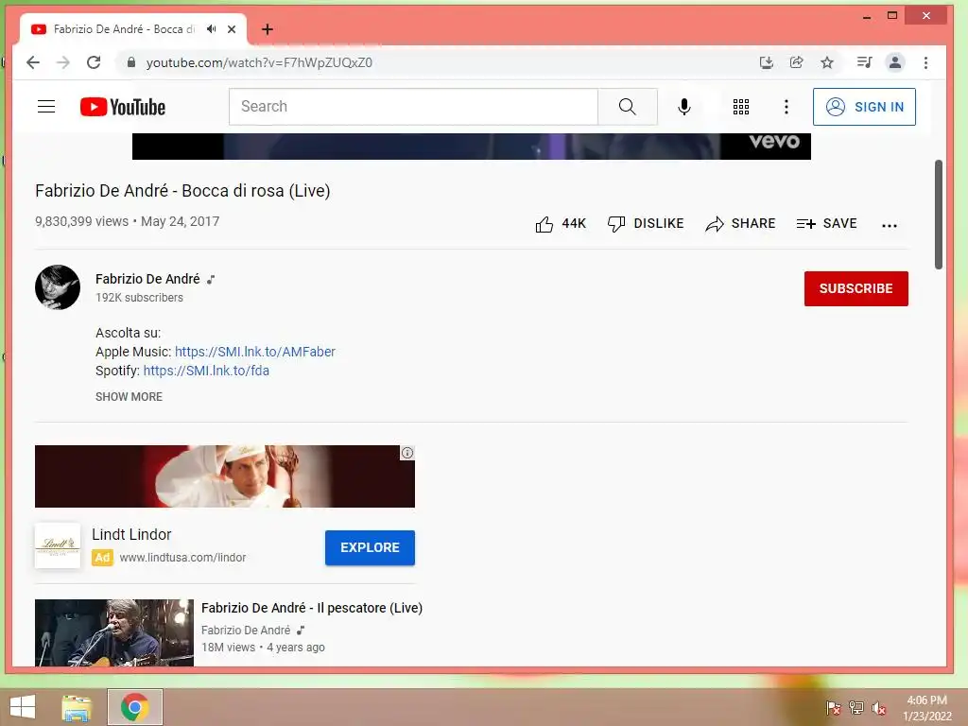The width and height of the screenshot is (968, 726).
Task: Click the video title Bocca di rosa (Live)
Action: pyautogui.click(x=182, y=191)
